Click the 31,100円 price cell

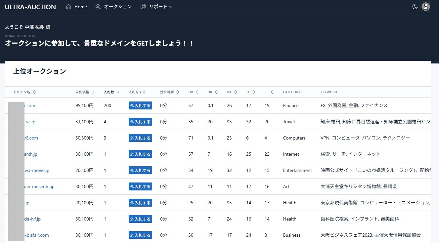tap(84, 122)
